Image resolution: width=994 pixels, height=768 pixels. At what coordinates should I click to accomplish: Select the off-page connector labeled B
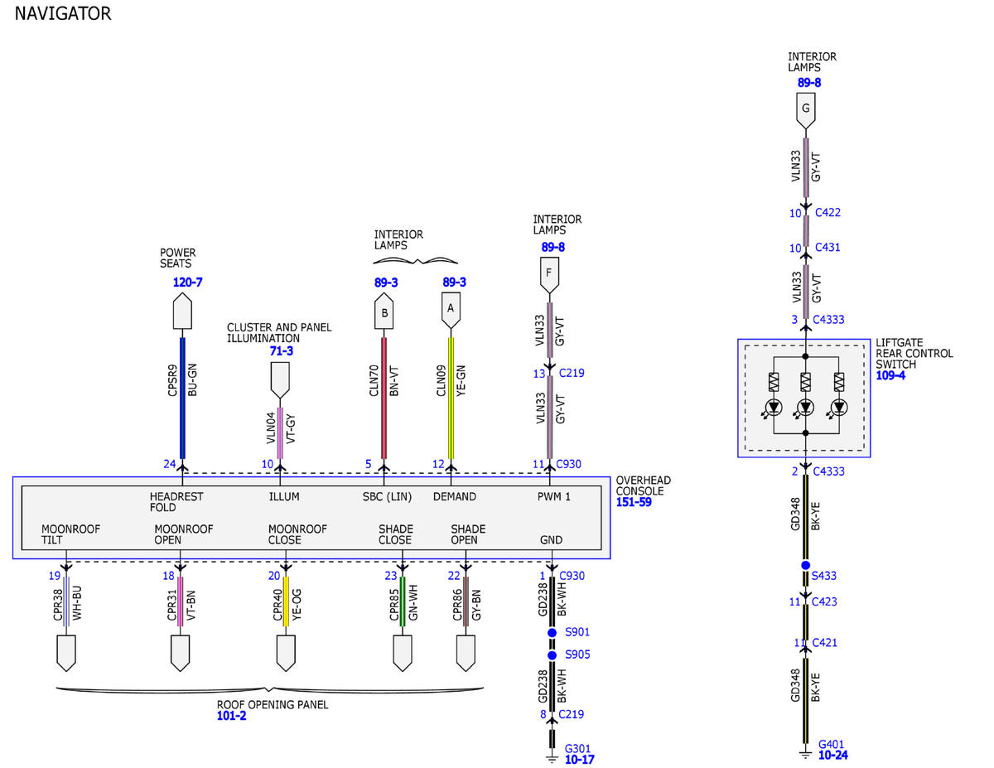coord(384,312)
